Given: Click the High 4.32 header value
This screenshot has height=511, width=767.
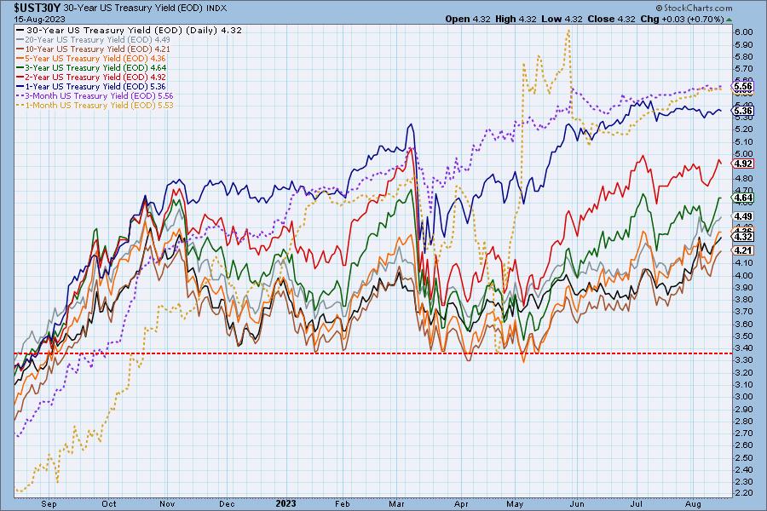Looking at the screenshot, I should point(516,19).
